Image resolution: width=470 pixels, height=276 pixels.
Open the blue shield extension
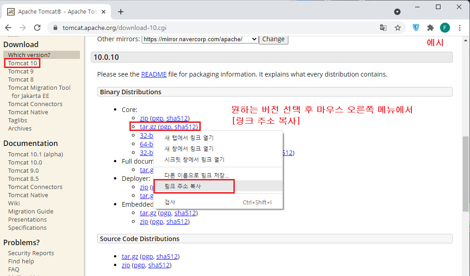[x=416, y=28]
